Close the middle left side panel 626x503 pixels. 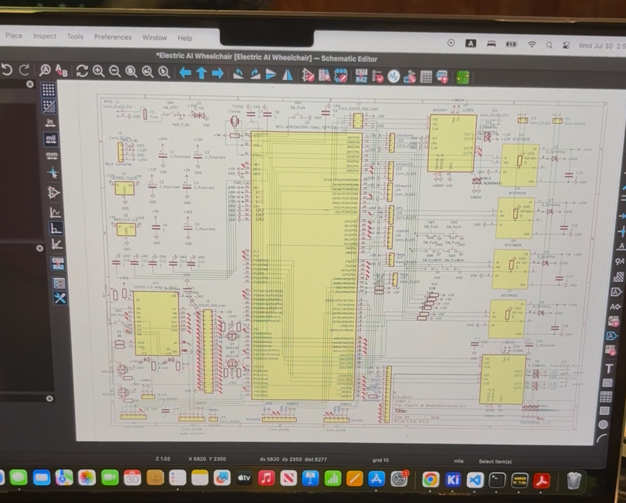click(40, 248)
